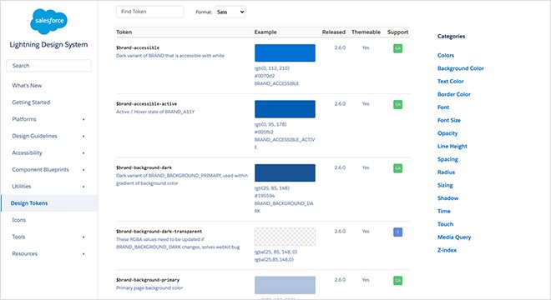
Task: Click the #005fb2 hex value
Action: pyautogui.click(x=264, y=132)
